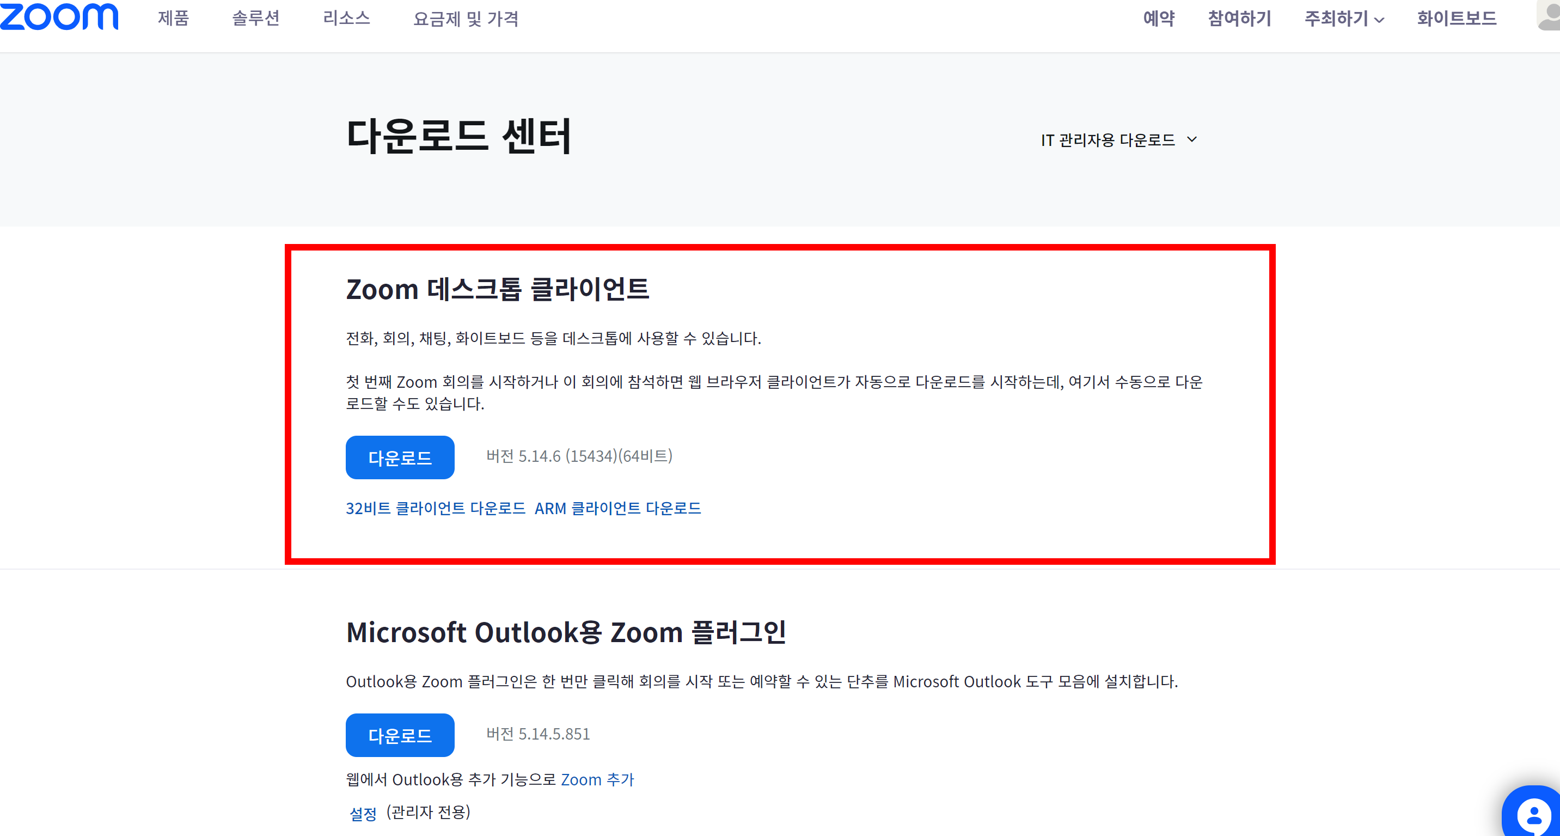Download the Microsoft Outlook Zoom plugin
This screenshot has width=1560, height=836.
click(x=400, y=735)
